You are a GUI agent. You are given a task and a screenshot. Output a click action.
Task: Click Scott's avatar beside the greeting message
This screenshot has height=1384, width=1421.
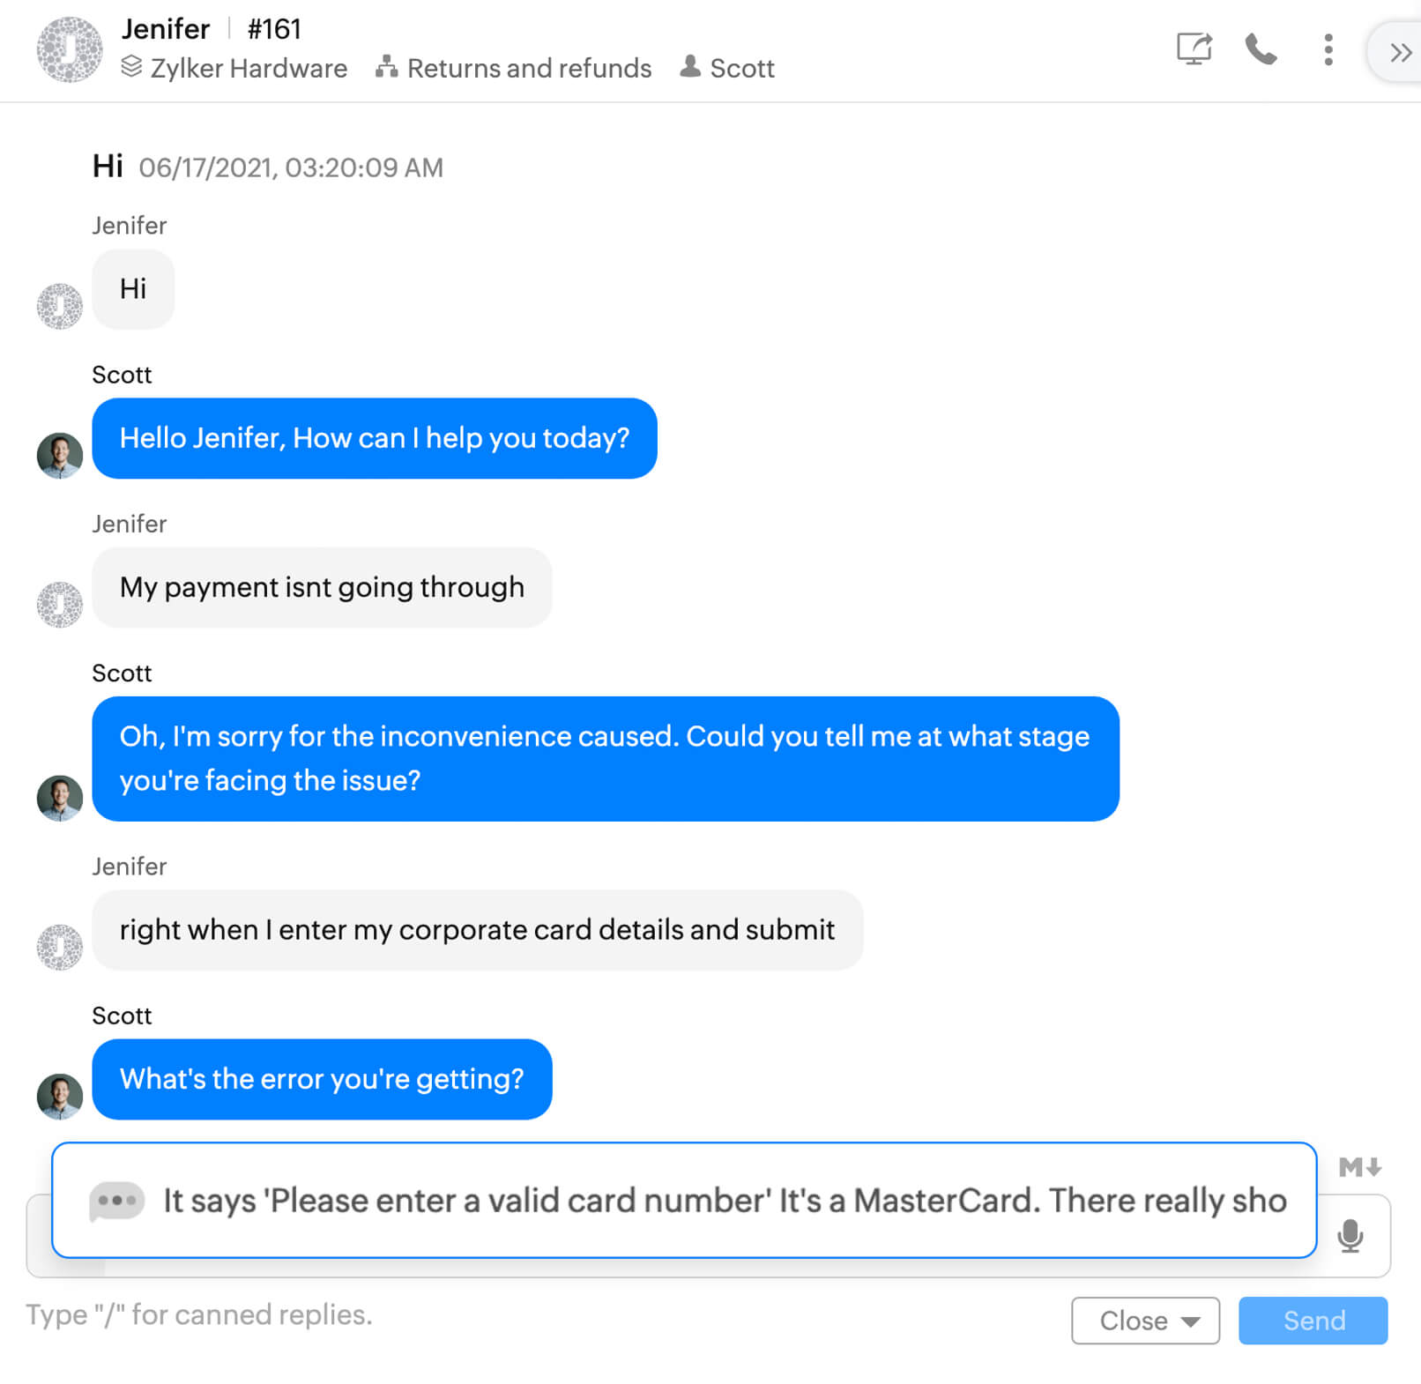pos(60,455)
